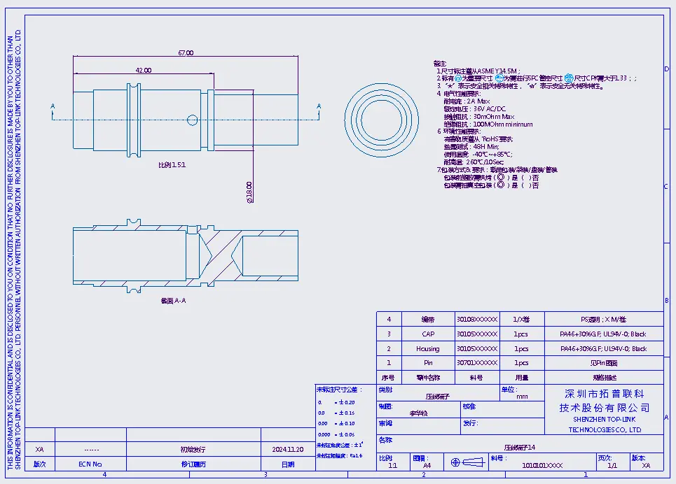This screenshot has width=676, height=484.
Task: Click the SHENZHEN TOP-LINK company name
Action: pyautogui.click(x=604, y=420)
